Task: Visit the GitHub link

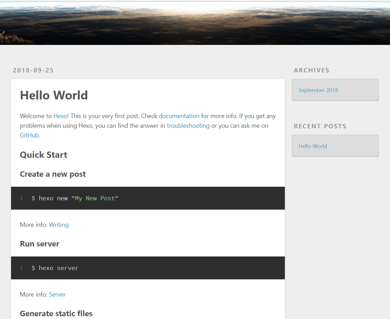Action: (x=29, y=135)
